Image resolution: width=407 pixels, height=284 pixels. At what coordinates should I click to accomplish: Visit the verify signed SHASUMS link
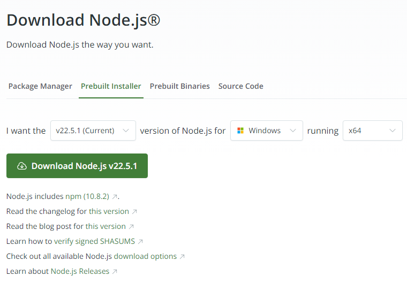[x=94, y=241]
